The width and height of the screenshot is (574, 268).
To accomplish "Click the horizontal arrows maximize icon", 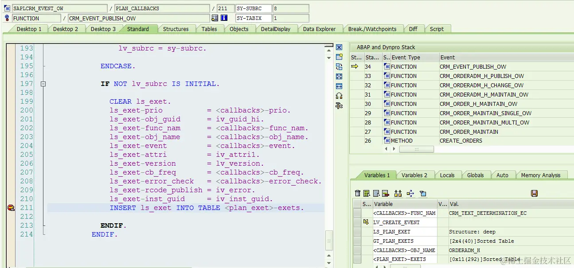I will 339,86.
